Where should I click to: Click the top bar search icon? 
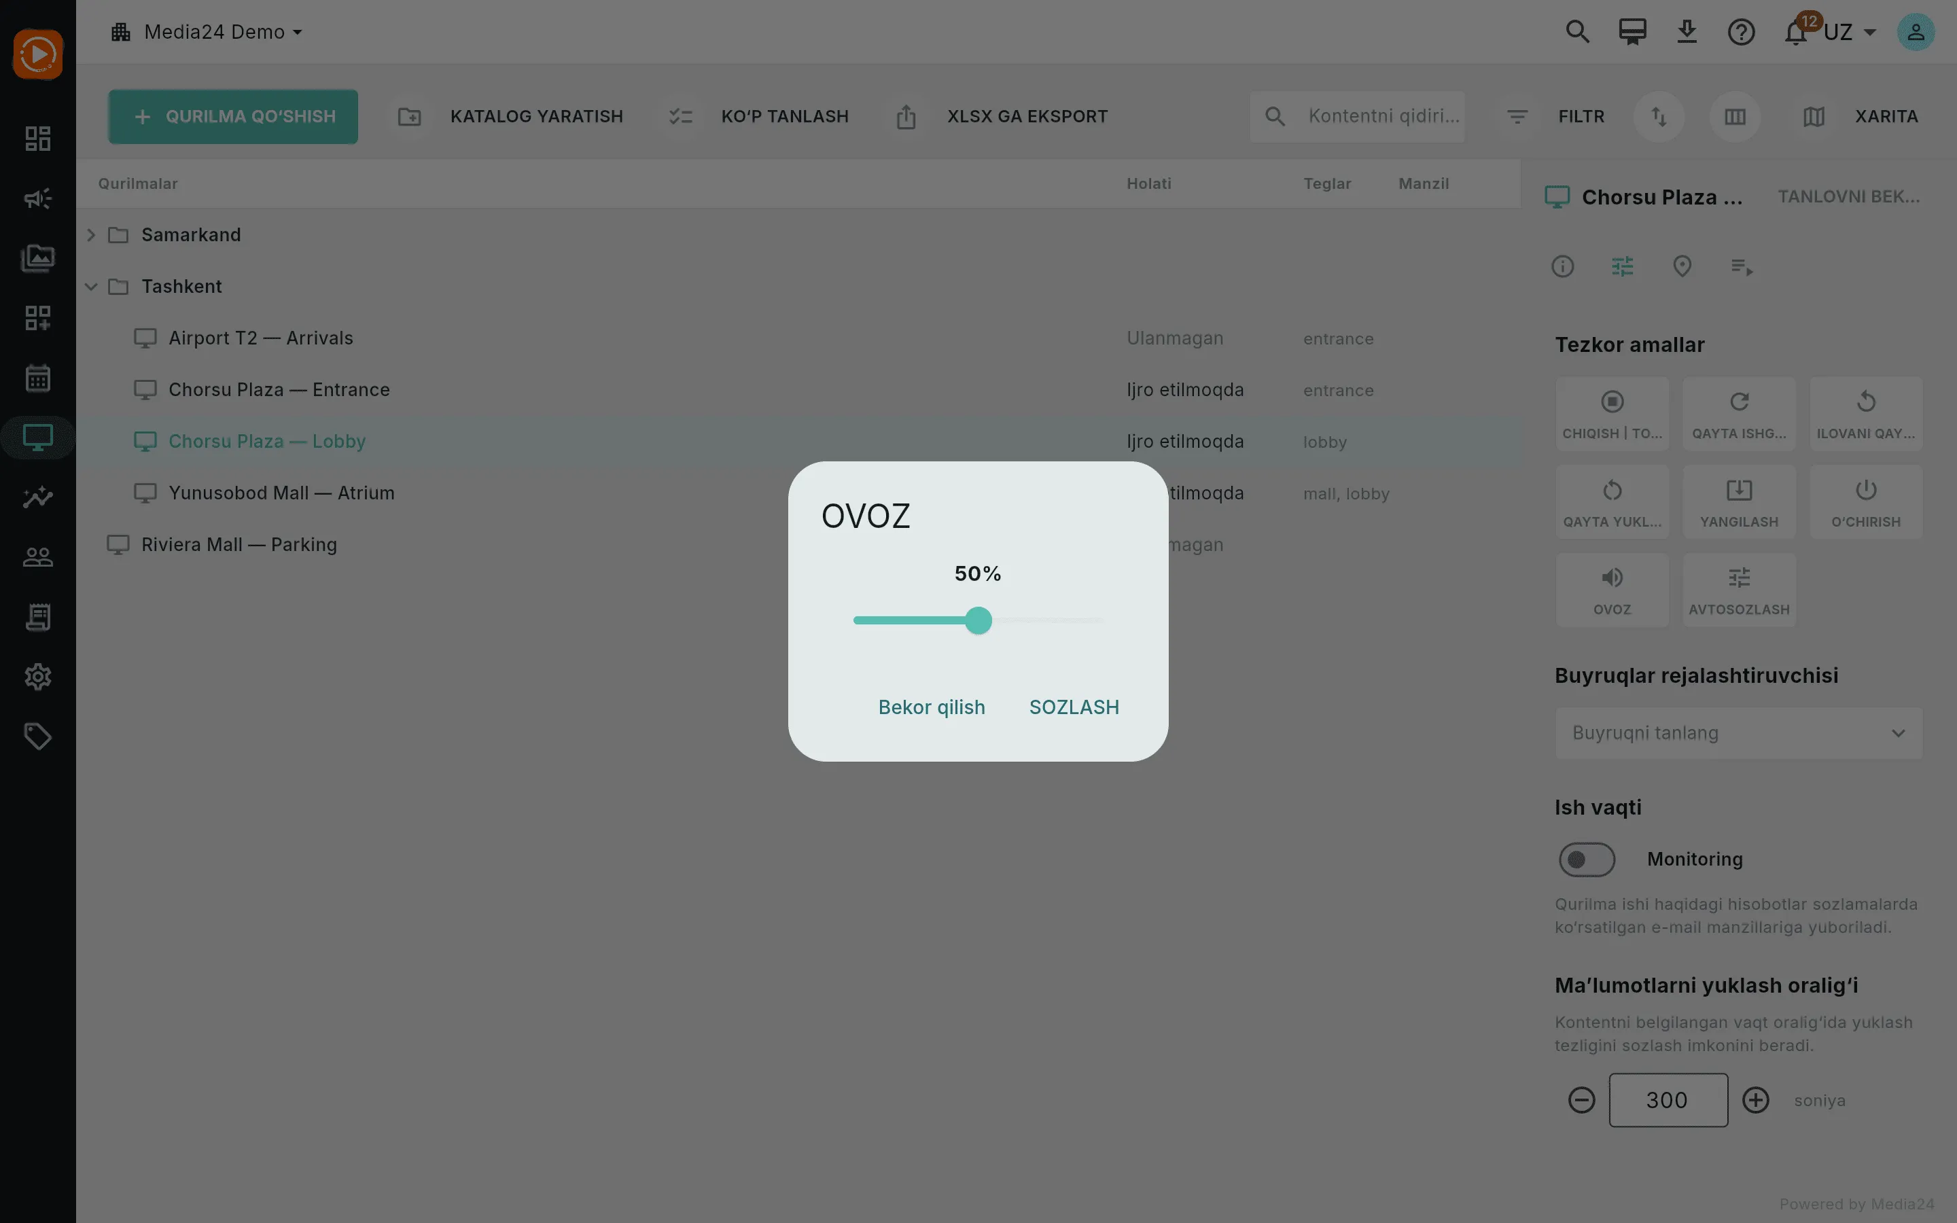pyautogui.click(x=1577, y=33)
